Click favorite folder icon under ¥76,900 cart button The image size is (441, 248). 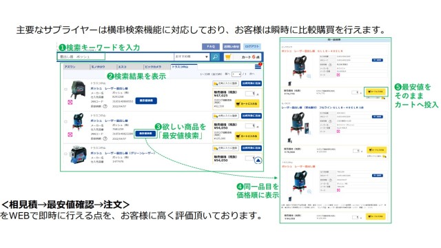384,156
